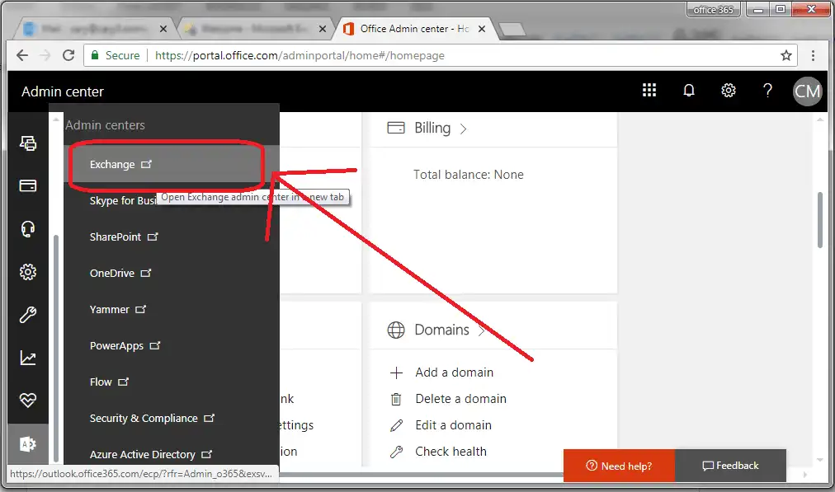Open the CM account avatar

(807, 91)
